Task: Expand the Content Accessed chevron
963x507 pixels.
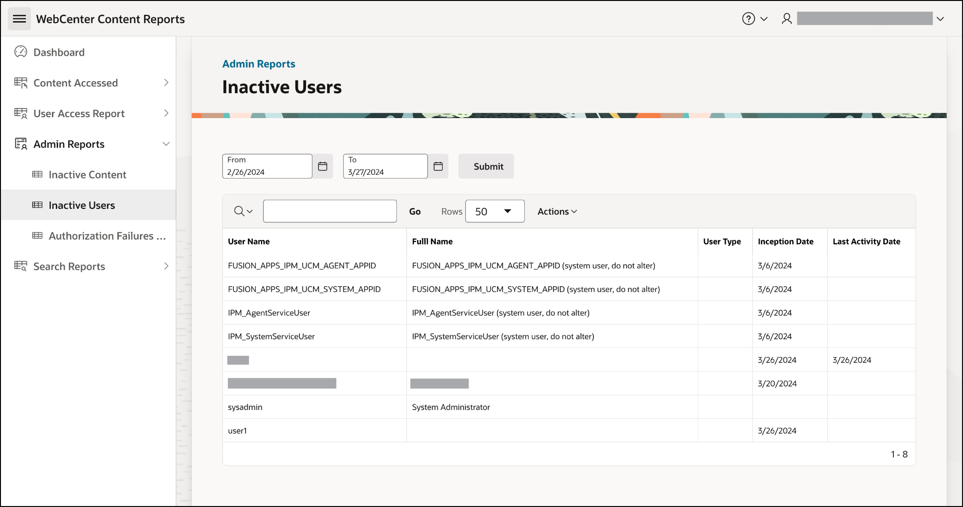Action: tap(166, 83)
